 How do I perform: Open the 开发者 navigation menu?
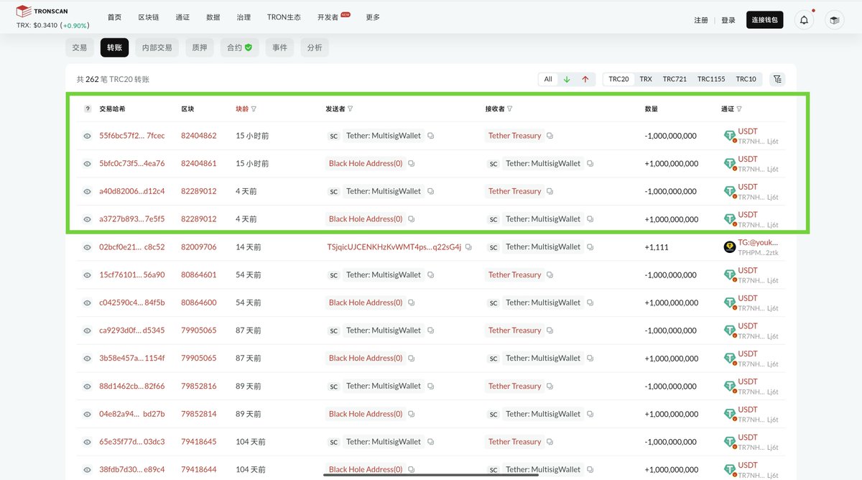coord(328,17)
